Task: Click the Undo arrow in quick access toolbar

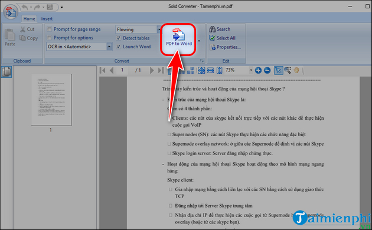Action: pos(24,7)
